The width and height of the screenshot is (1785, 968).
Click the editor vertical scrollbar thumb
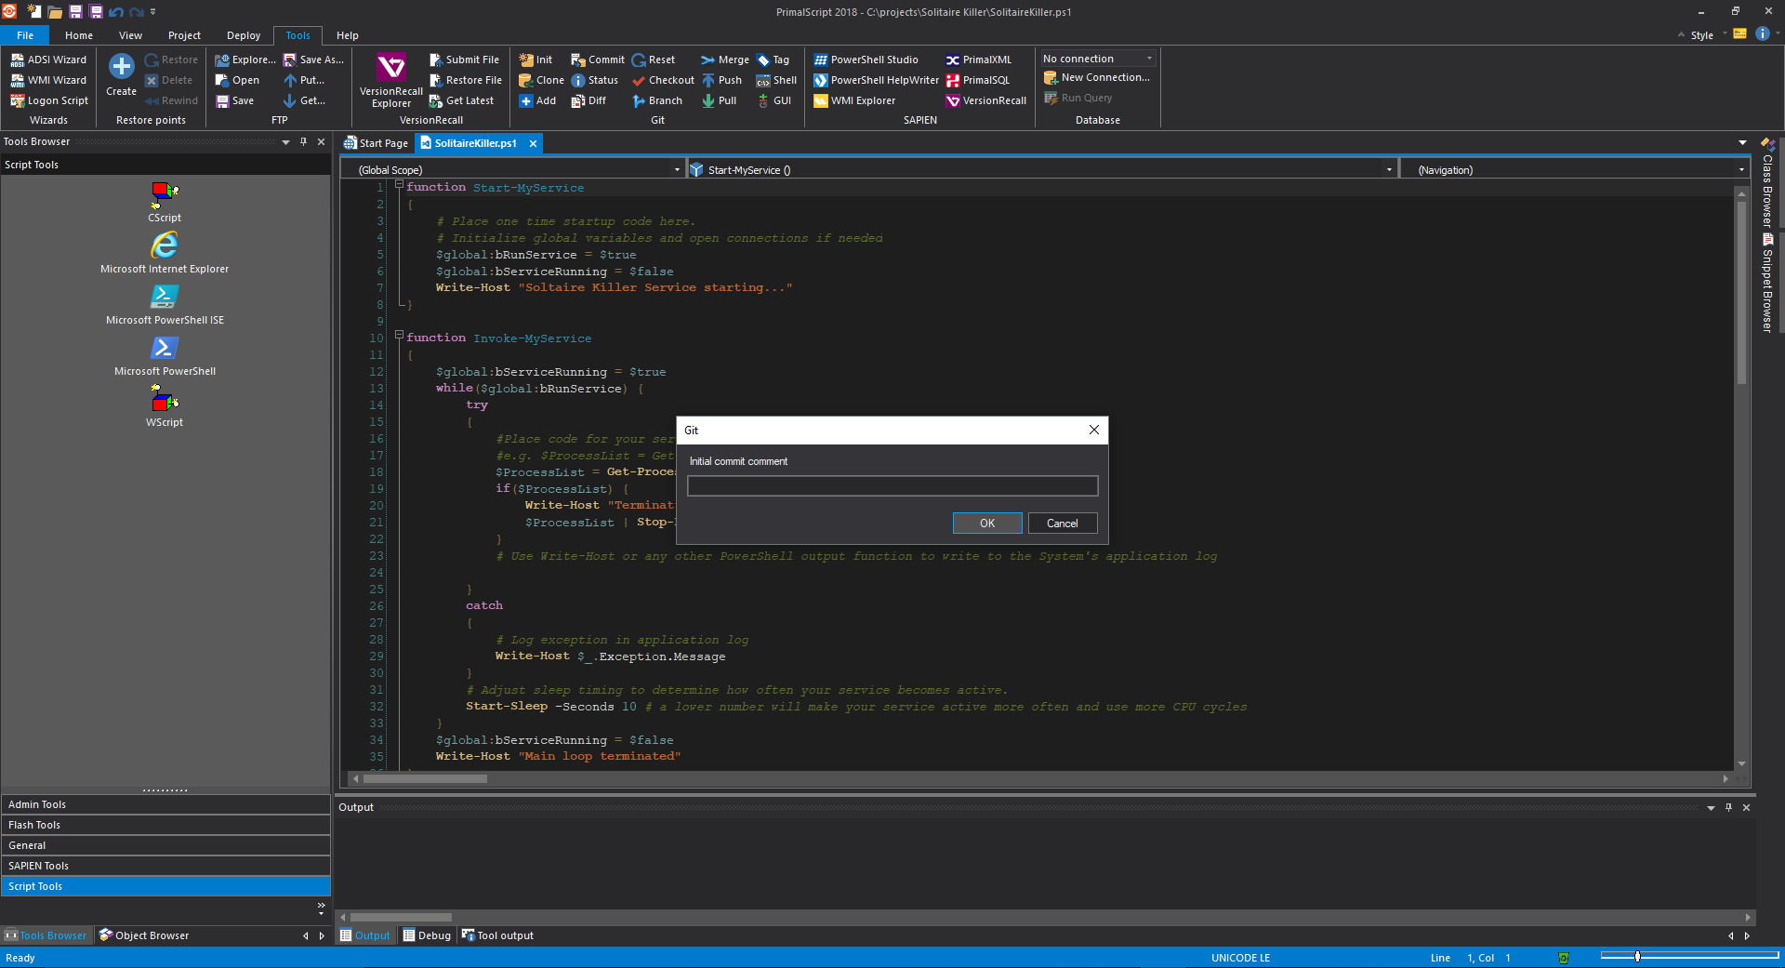(x=1741, y=291)
